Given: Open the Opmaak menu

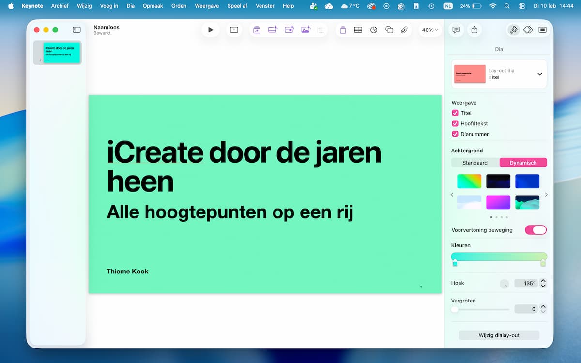Looking at the screenshot, I should 153,6.
